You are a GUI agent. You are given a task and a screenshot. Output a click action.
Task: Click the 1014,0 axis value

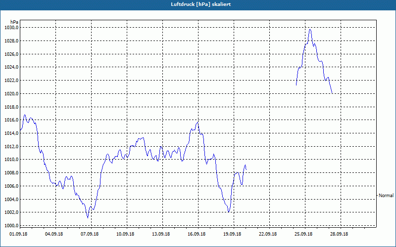[11, 133]
